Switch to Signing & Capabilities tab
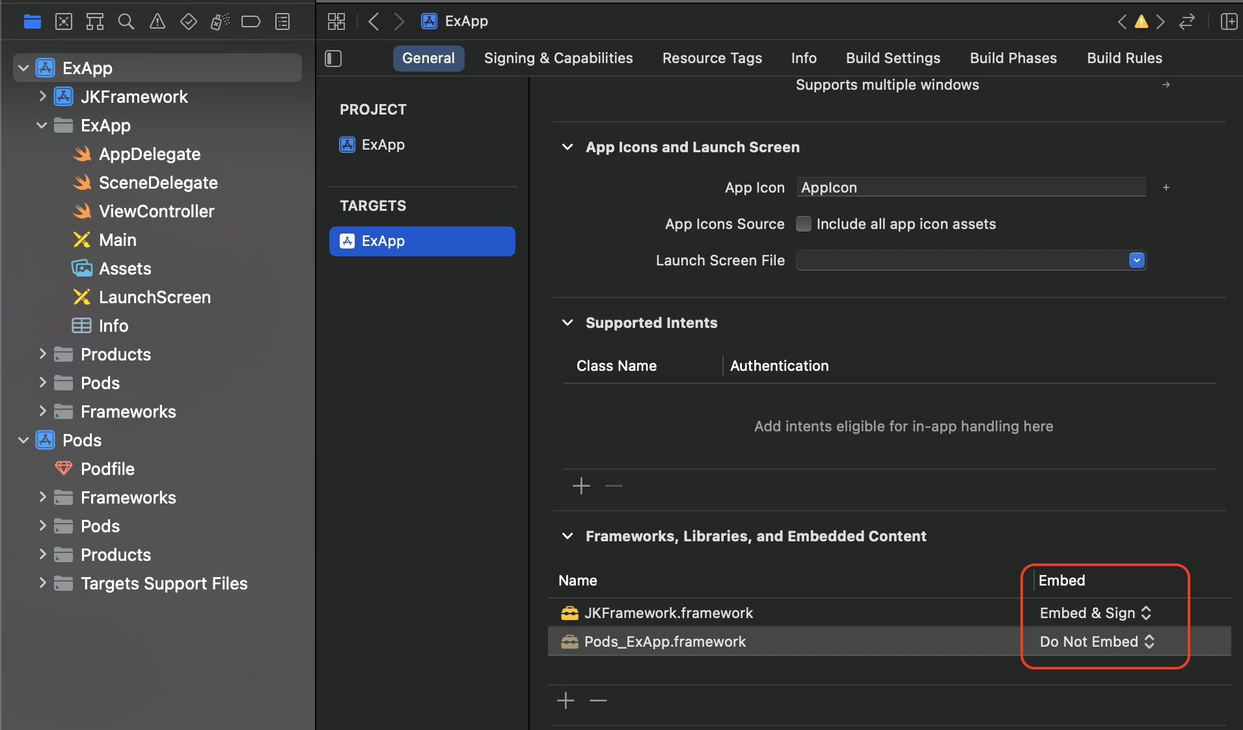 click(x=558, y=58)
